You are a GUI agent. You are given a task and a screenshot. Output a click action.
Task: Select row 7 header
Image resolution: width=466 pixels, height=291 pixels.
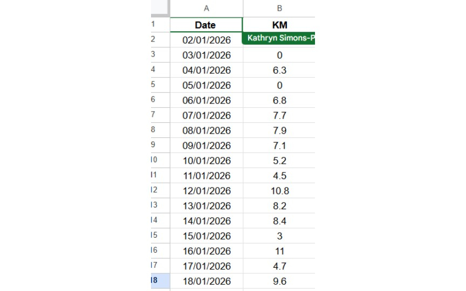[x=160, y=115]
